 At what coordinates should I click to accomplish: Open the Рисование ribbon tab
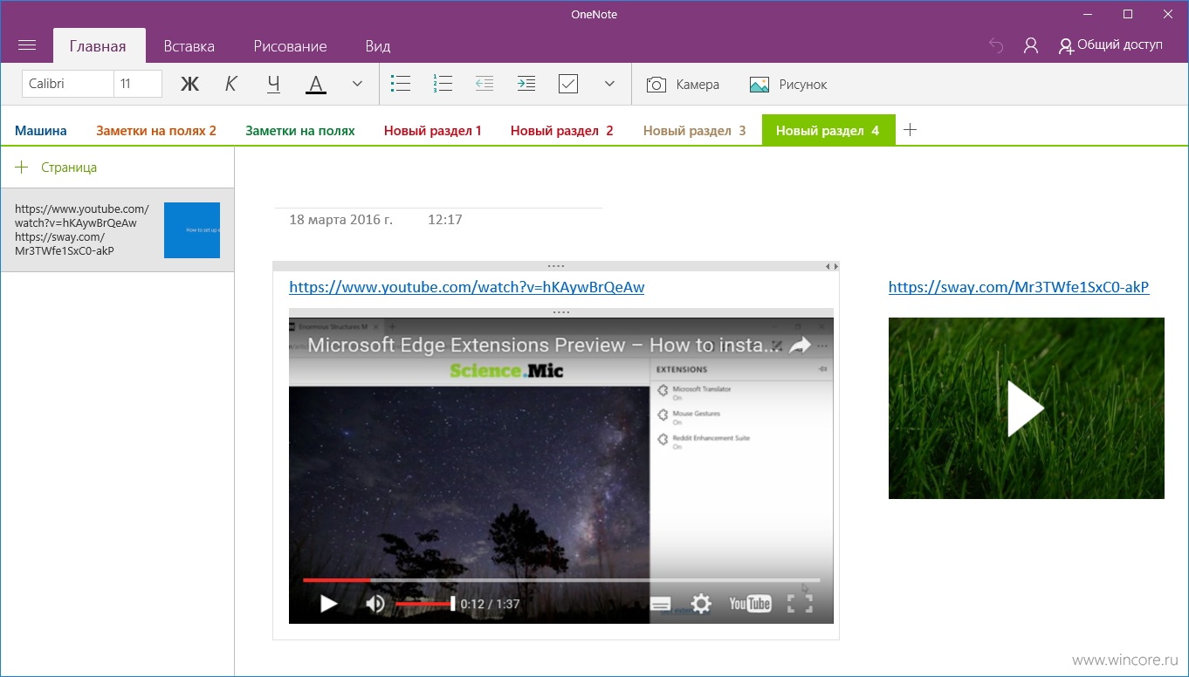tap(291, 46)
